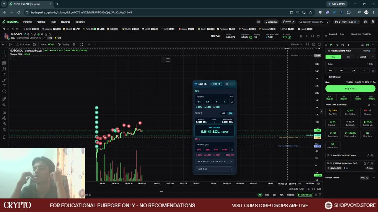Select the candlestick chart type icon
The image size is (378, 212).
pyautogui.click(x=10, y=44)
